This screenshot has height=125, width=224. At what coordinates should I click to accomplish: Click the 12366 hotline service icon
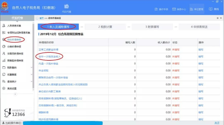(x=8, y=113)
